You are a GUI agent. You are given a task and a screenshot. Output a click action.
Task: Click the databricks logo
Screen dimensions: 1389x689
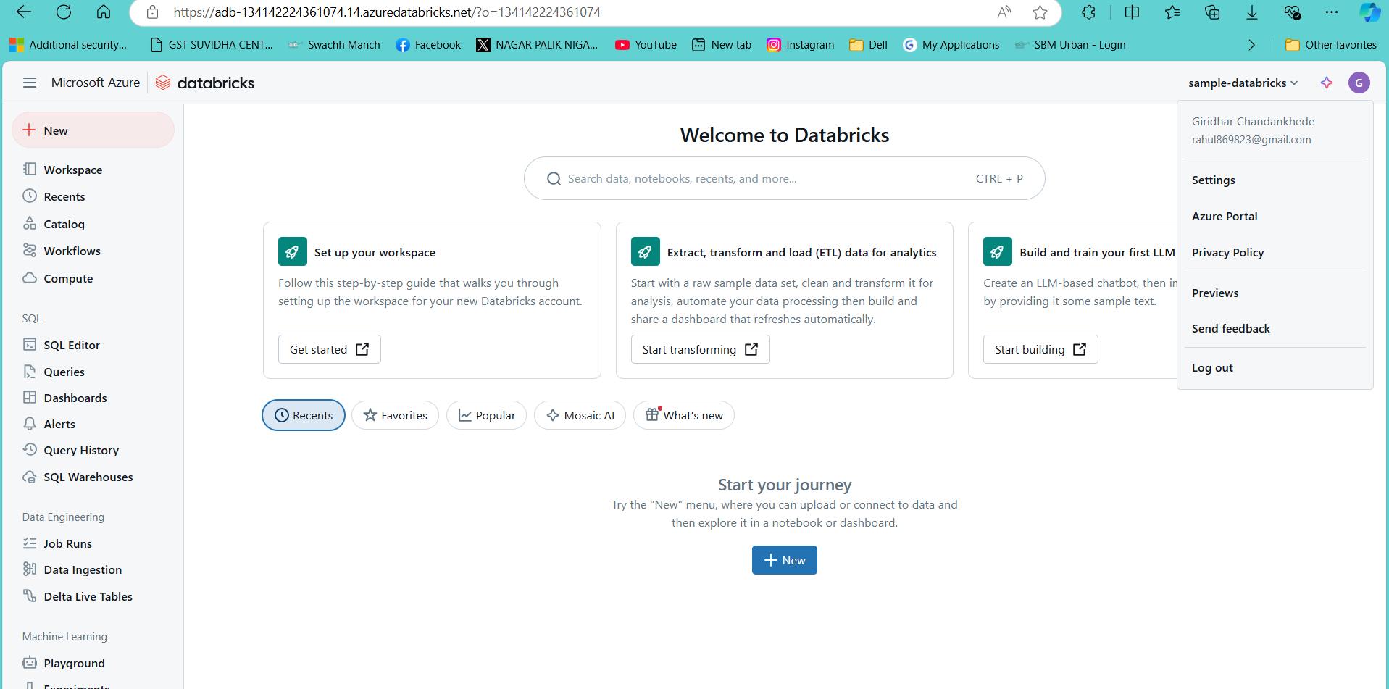205,83
